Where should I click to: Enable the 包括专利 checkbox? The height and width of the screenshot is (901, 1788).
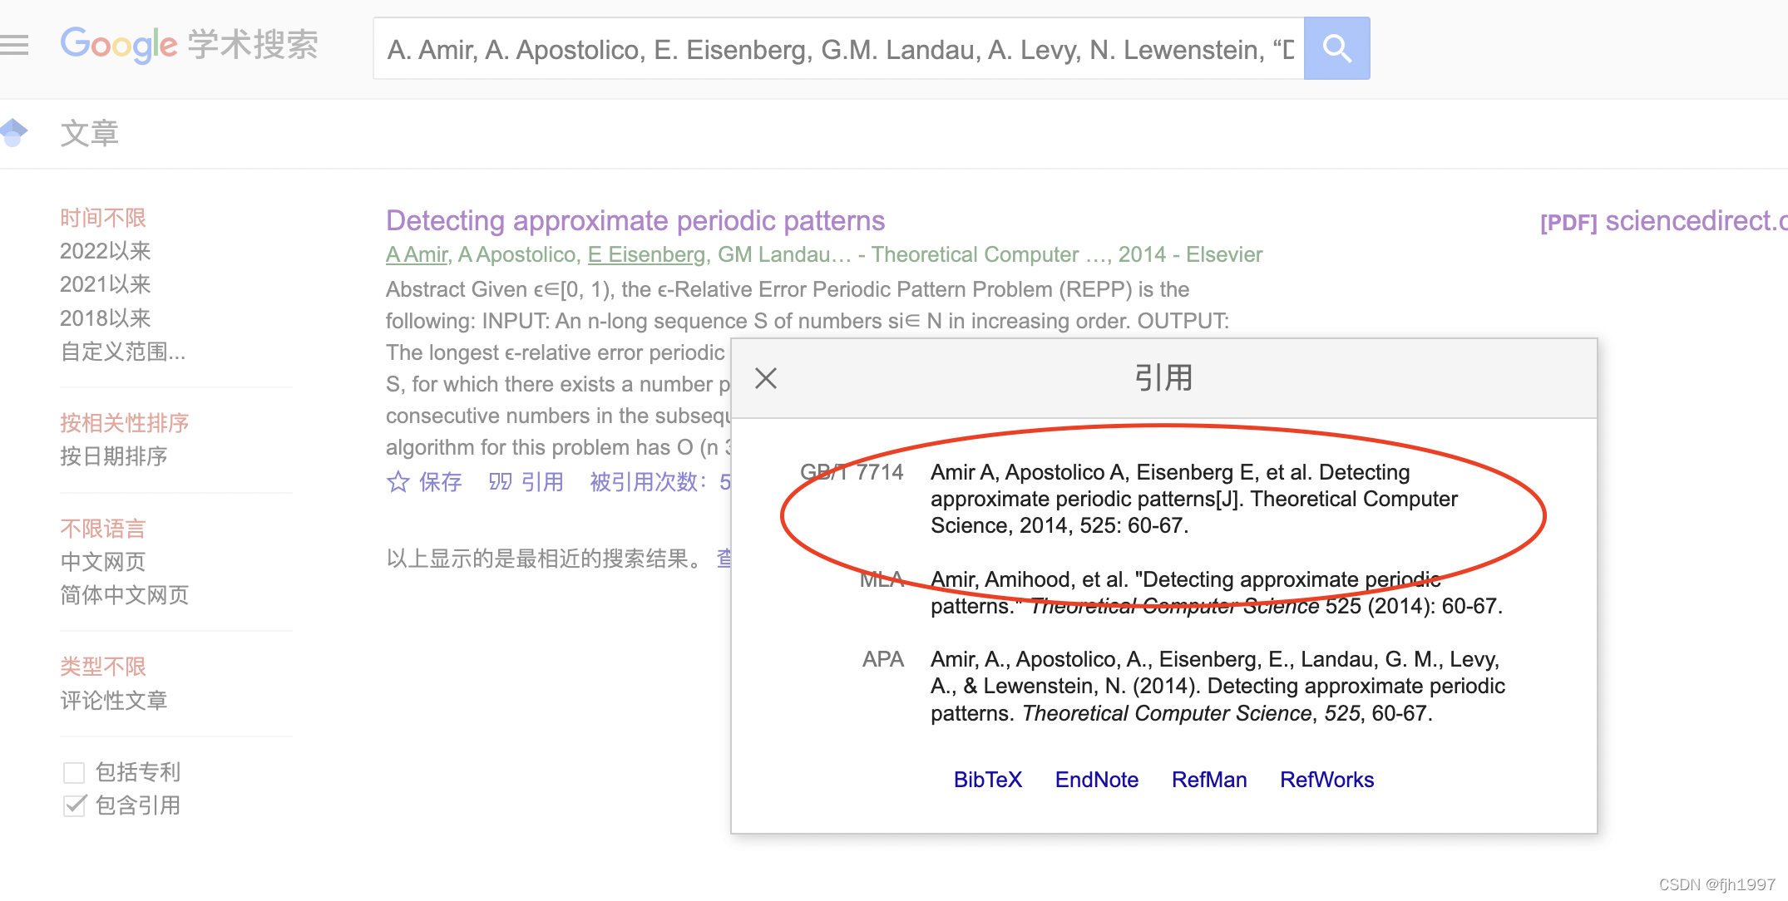pyautogui.click(x=74, y=772)
